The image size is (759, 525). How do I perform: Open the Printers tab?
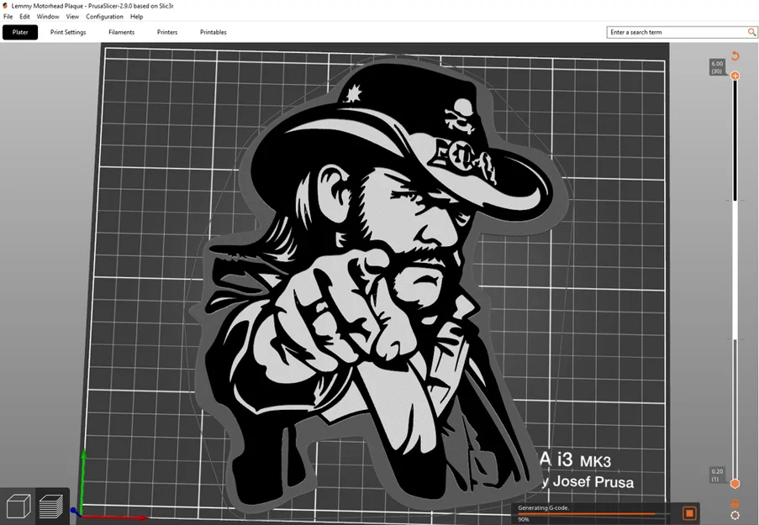(x=166, y=32)
